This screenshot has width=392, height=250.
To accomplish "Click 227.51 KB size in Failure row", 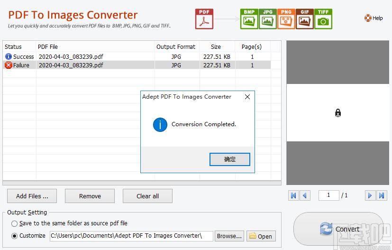I will [x=217, y=65].
